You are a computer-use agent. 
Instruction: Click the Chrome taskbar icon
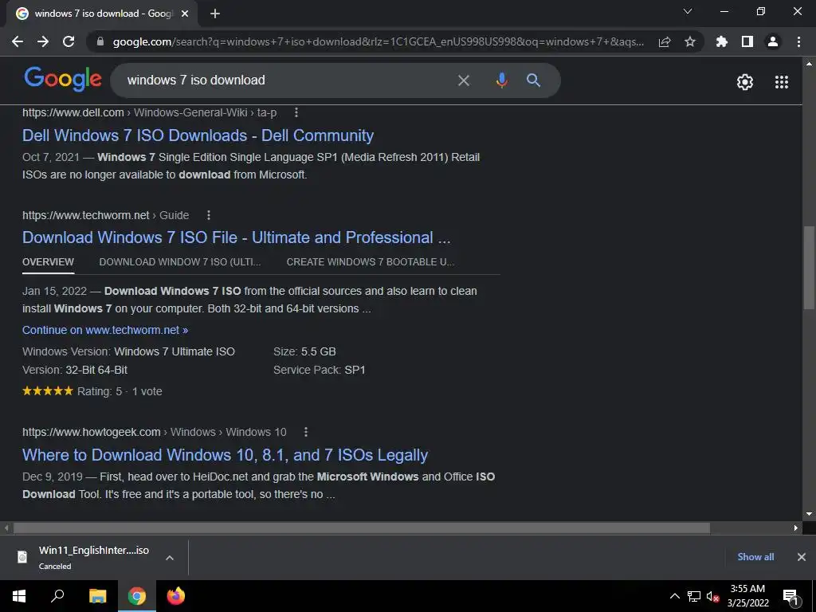tap(136, 596)
